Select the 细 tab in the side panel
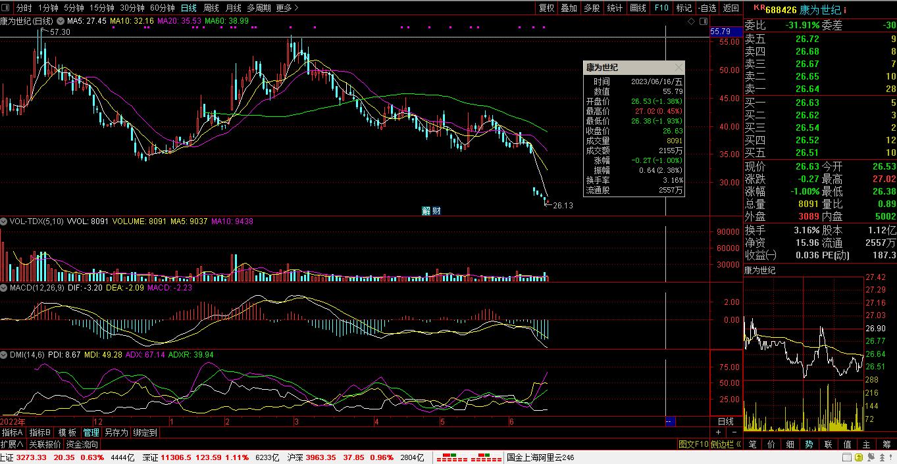Image resolution: width=897 pixels, height=464 pixels. pyautogui.click(x=790, y=445)
